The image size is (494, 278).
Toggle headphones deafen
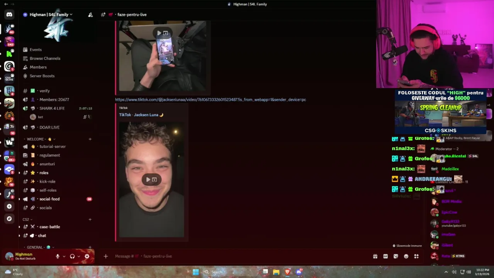72,256
